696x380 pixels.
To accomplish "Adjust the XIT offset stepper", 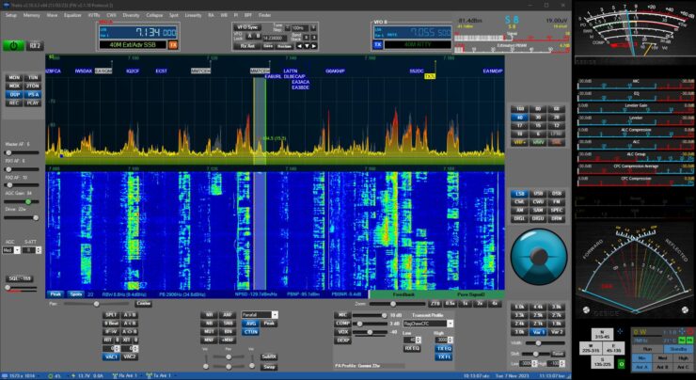I will coord(130,348).
